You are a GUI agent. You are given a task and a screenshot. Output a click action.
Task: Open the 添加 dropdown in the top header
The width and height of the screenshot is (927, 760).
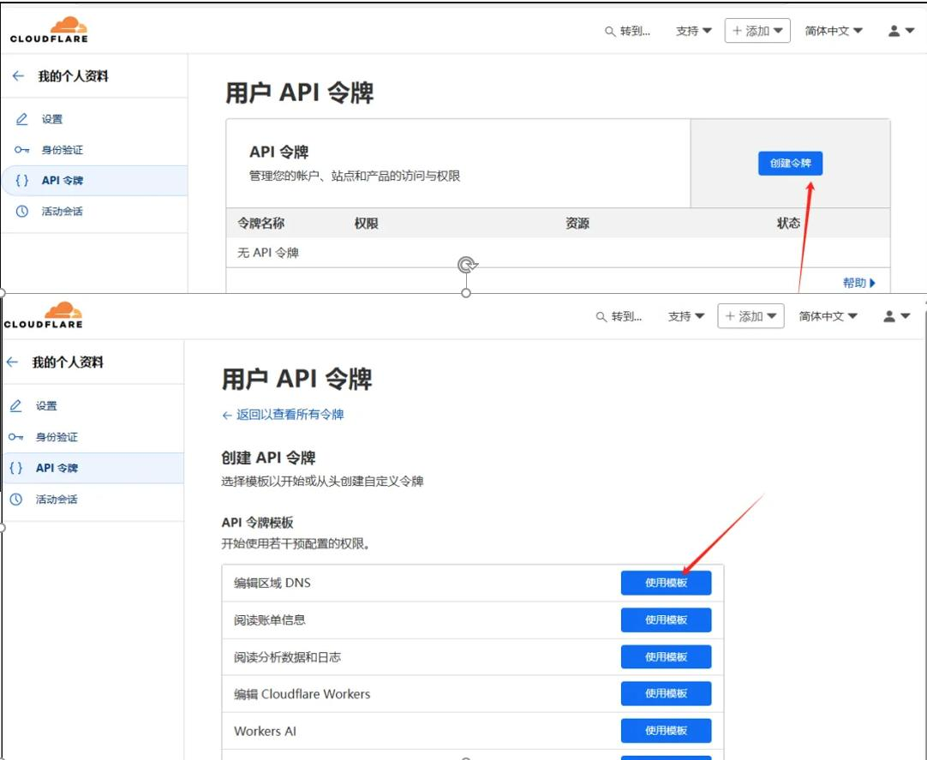point(757,31)
